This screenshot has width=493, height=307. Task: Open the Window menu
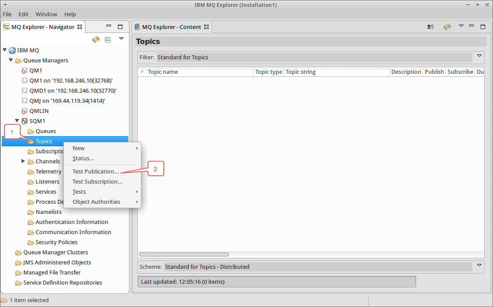[46, 14]
